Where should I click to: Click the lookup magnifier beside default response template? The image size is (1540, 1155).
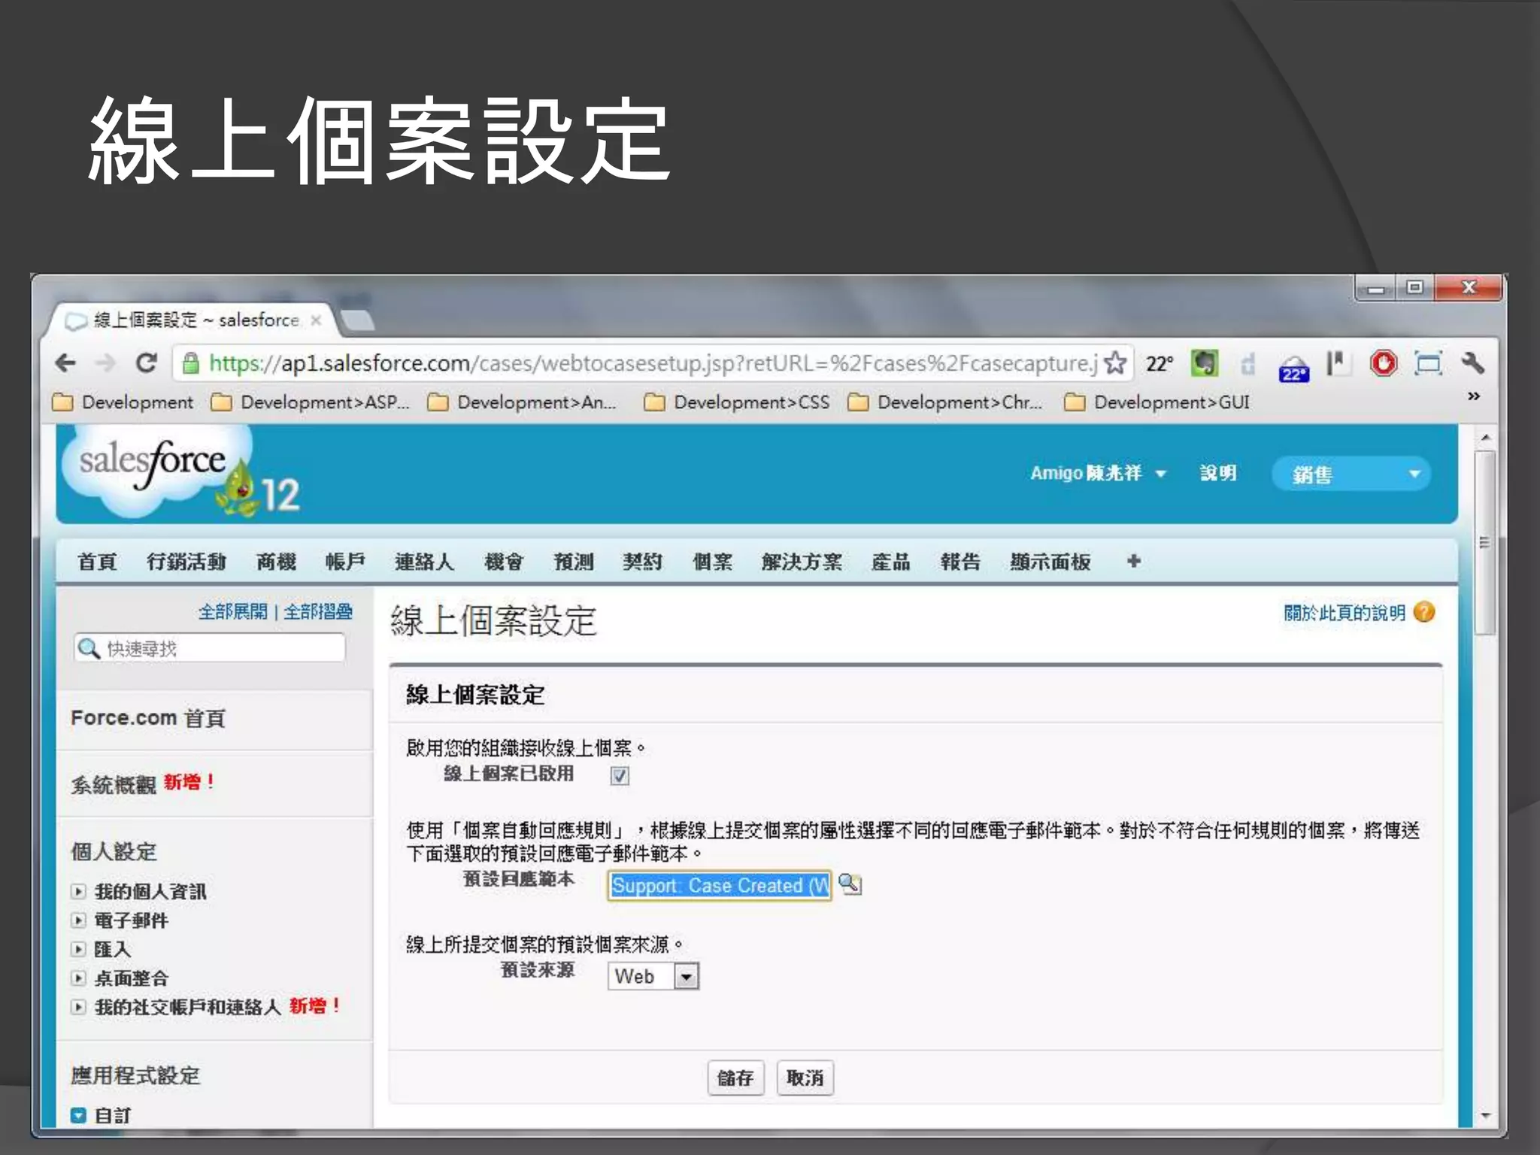(x=850, y=884)
